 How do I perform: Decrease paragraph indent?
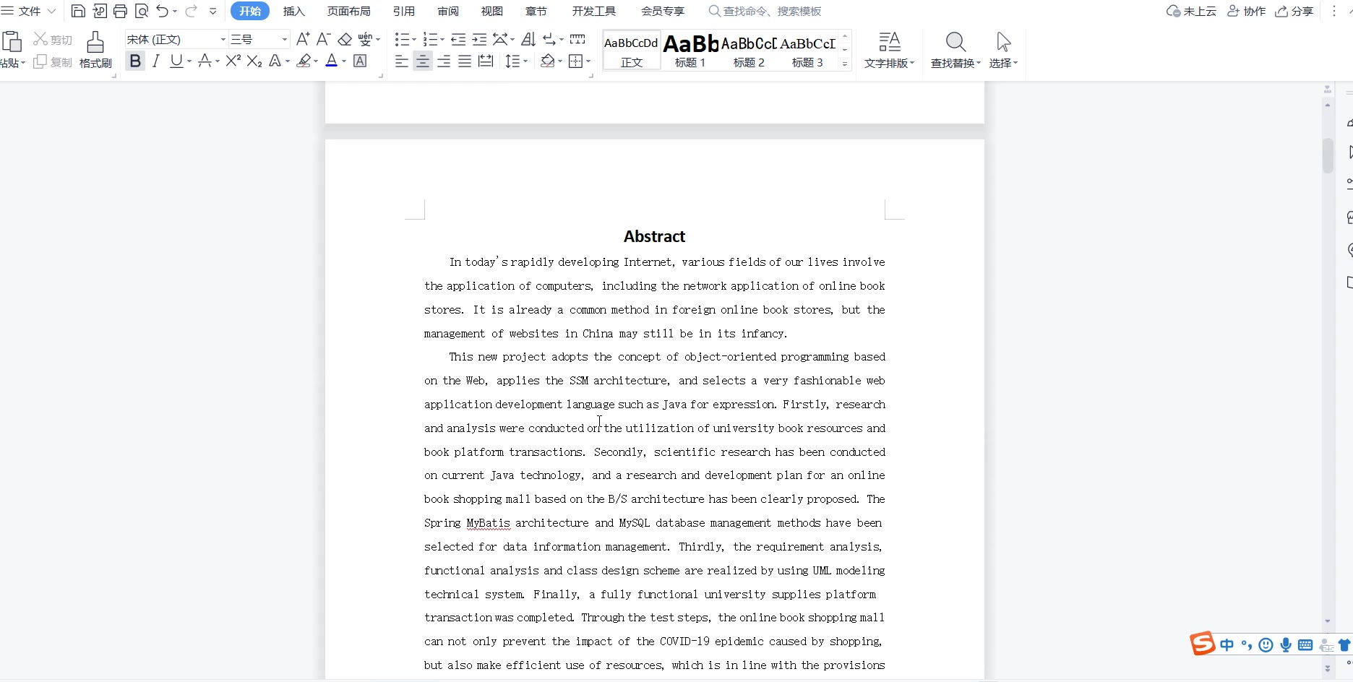pyautogui.click(x=458, y=39)
